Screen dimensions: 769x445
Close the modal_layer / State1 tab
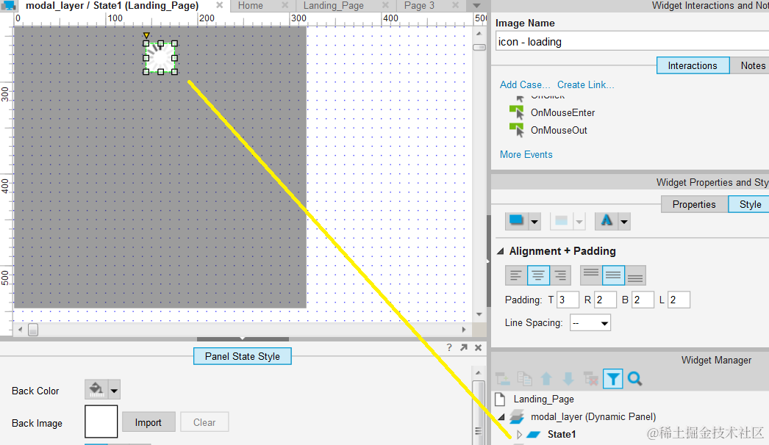coord(219,5)
